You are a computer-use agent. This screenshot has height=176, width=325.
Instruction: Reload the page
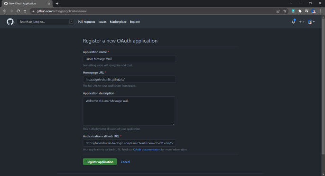click(18, 11)
